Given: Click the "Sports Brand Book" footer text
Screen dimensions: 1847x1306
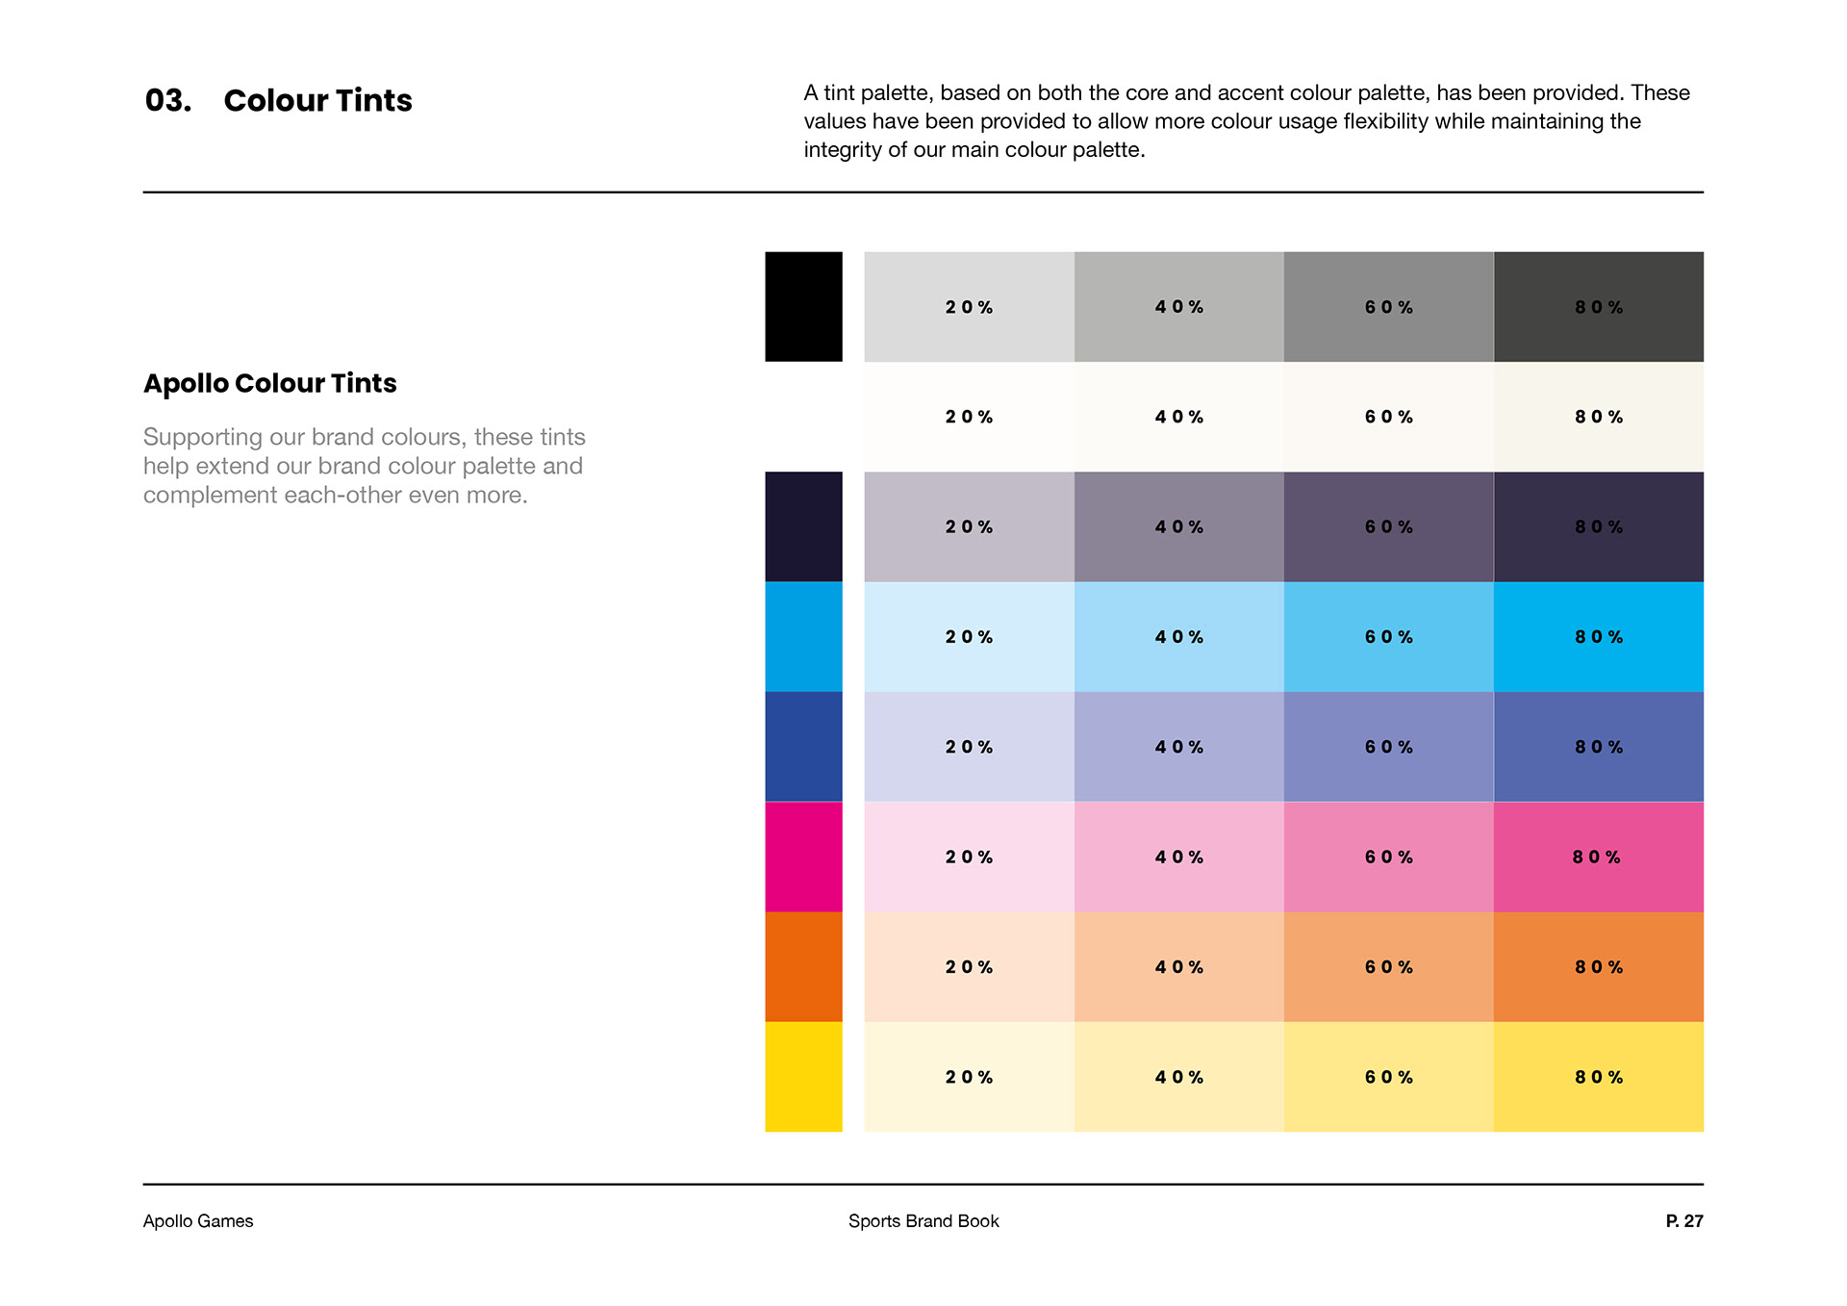Looking at the screenshot, I should [923, 1220].
